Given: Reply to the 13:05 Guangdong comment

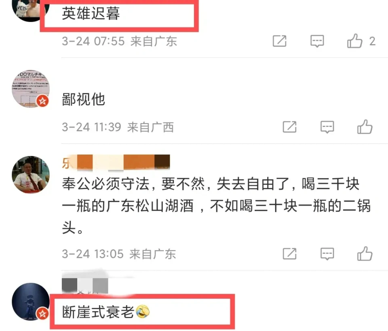Looking at the screenshot, I should [327, 253].
